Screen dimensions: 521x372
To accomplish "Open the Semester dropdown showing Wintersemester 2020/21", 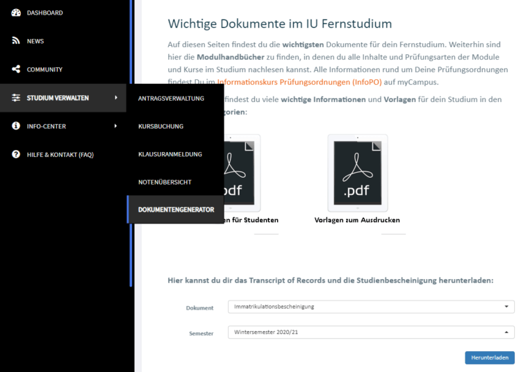I will tap(371, 332).
